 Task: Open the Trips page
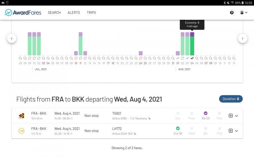[91, 12]
